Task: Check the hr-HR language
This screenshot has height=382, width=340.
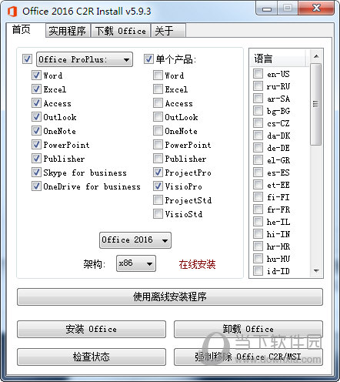Action: (x=258, y=246)
